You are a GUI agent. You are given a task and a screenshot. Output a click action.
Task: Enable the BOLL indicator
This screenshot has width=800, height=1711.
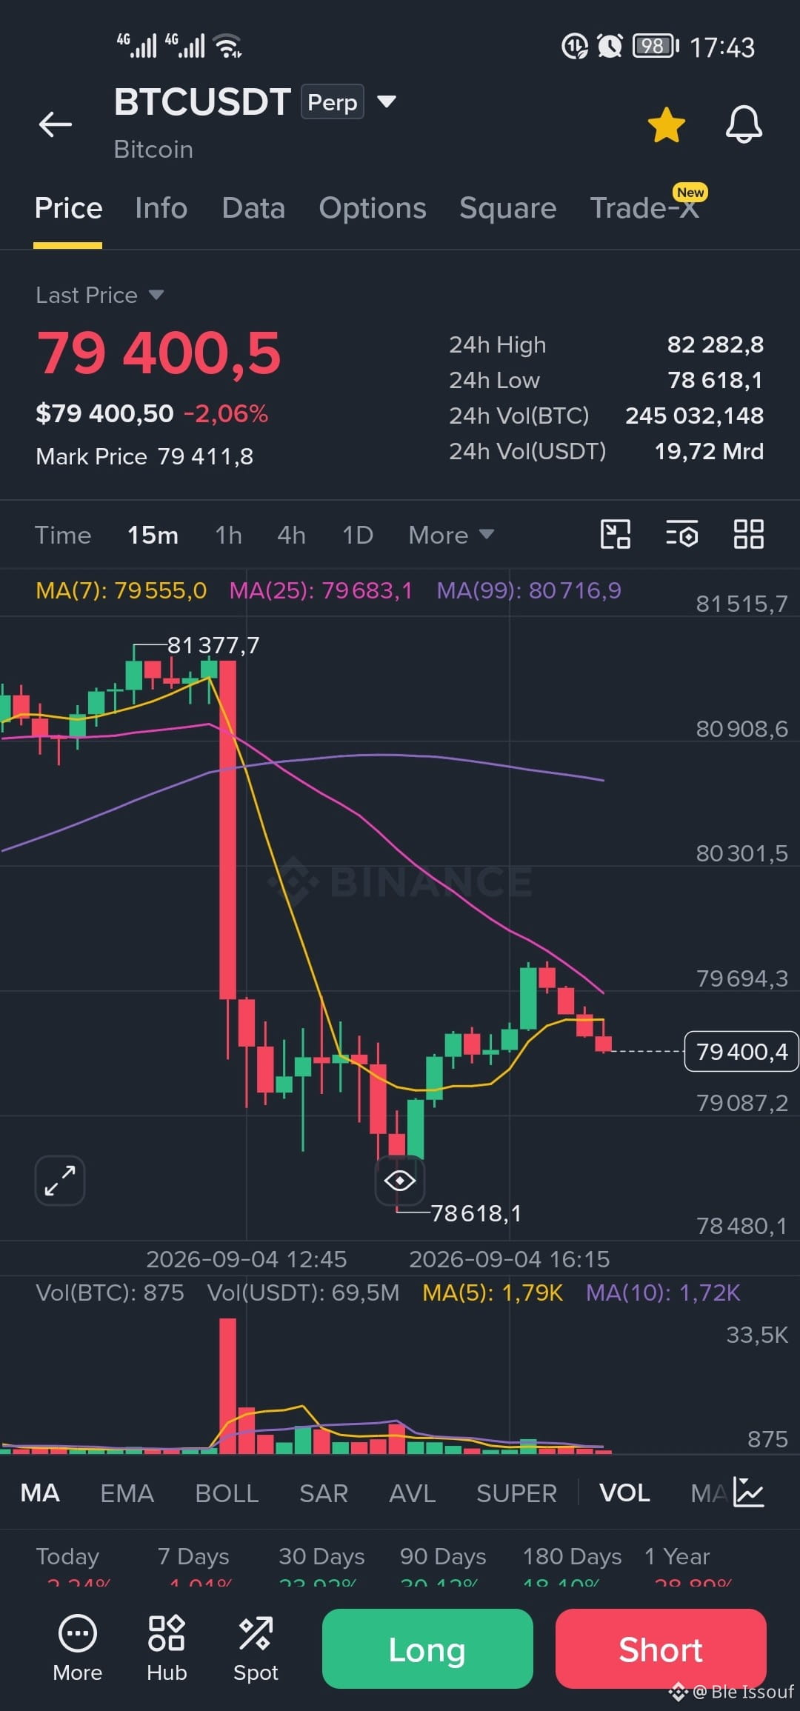click(227, 1492)
